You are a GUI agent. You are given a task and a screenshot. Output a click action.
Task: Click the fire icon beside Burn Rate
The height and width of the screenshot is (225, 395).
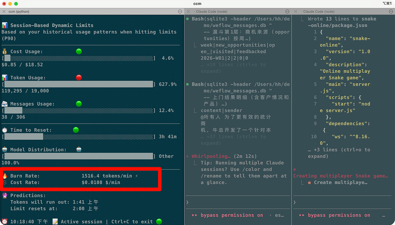[5, 176]
